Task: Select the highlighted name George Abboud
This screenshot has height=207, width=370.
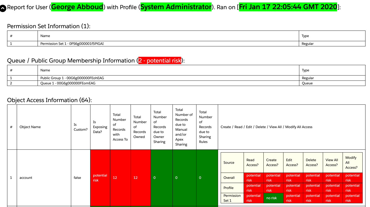Action: tap(77, 7)
